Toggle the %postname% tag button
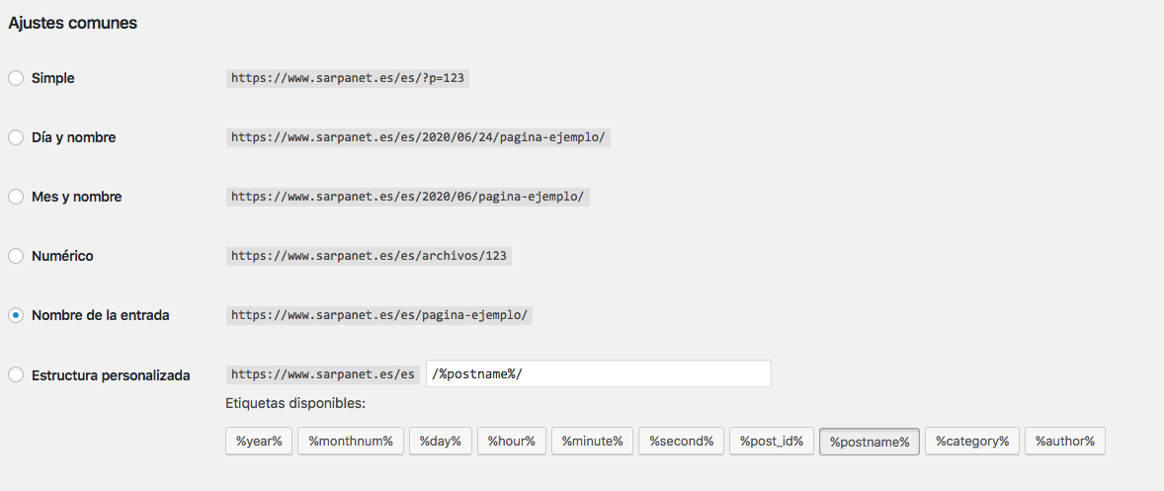This screenshot has width=1164, height=491. pos(870,442)
